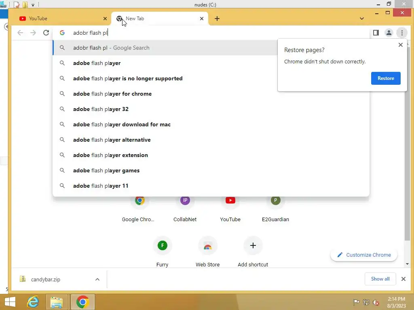Viewport: 414px width, 310px height.
Task: Pick 'adobe flash player games' suggestion
Action: click(211, 170)
